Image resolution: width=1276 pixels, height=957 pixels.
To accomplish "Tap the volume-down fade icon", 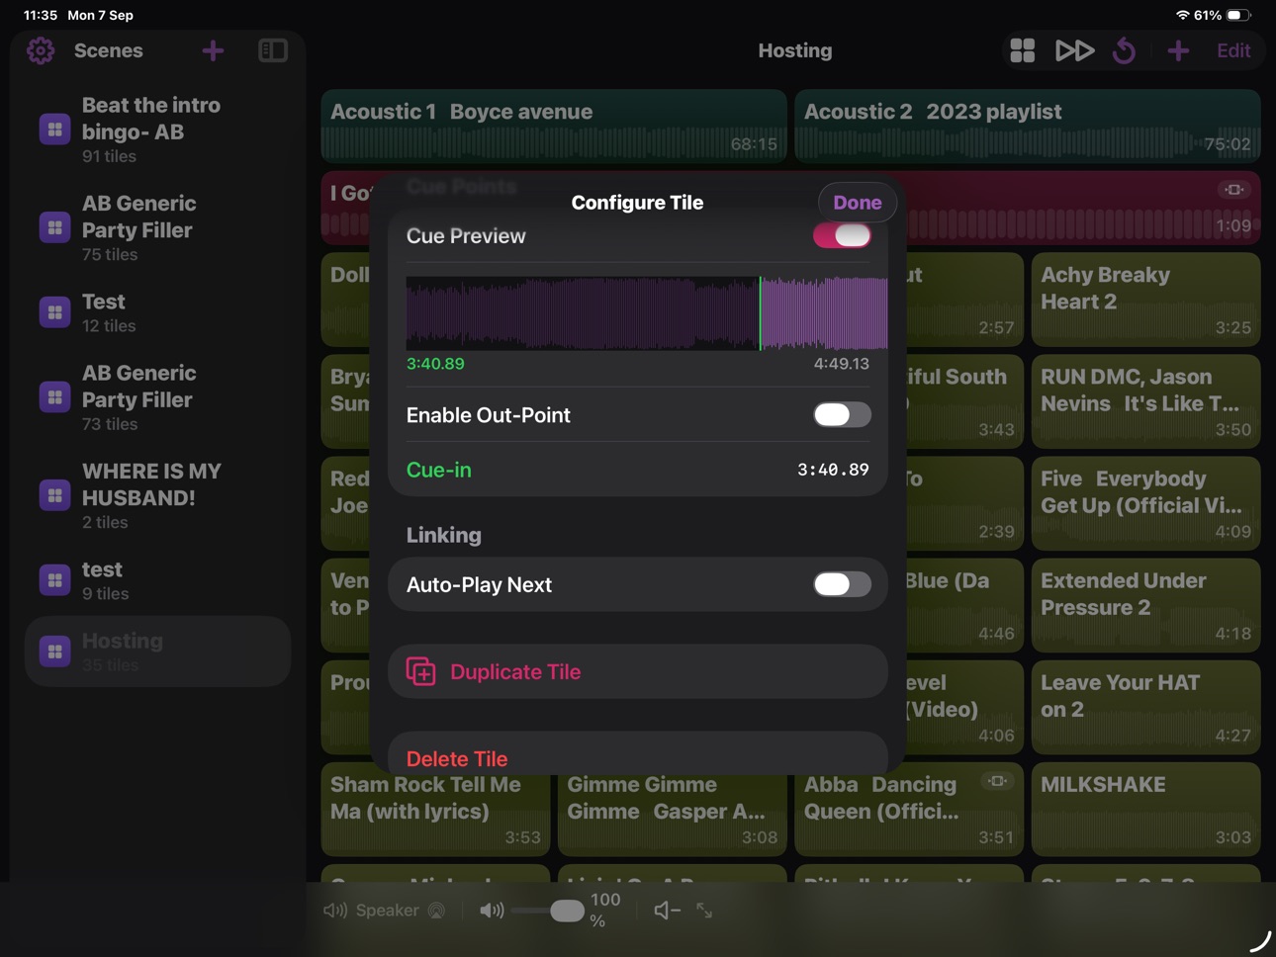I will [x=668, y=911].
